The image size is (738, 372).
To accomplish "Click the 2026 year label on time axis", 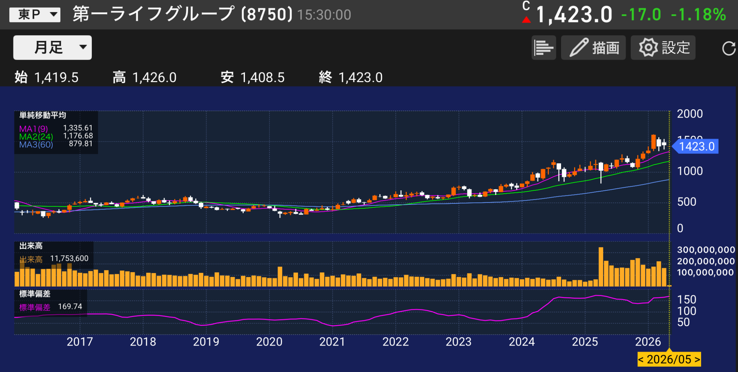I will [x=648, y=342].
